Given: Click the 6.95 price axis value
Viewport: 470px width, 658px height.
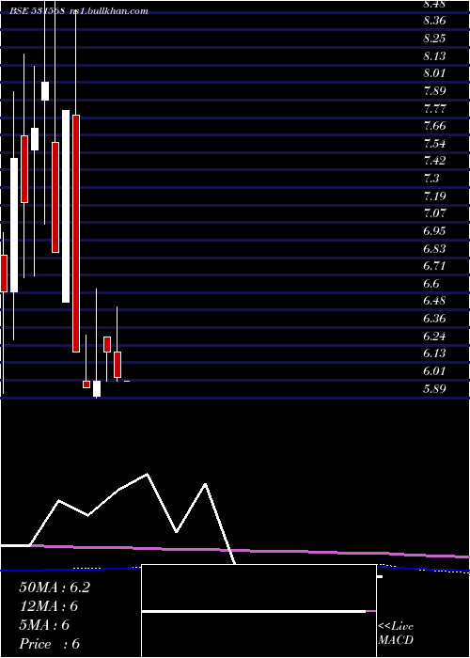Looking at the screenshot, I should [434, 230].
